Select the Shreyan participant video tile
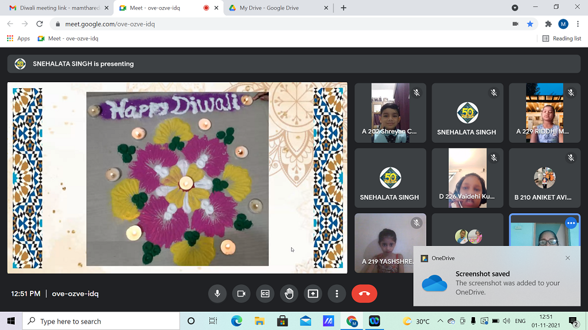The height and width of the screenshot is (330, 588). coord(390,113)
